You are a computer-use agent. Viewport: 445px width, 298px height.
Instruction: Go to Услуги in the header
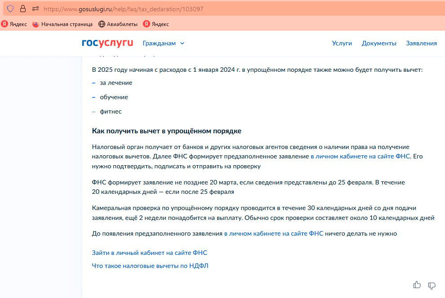tap(342, 44)
